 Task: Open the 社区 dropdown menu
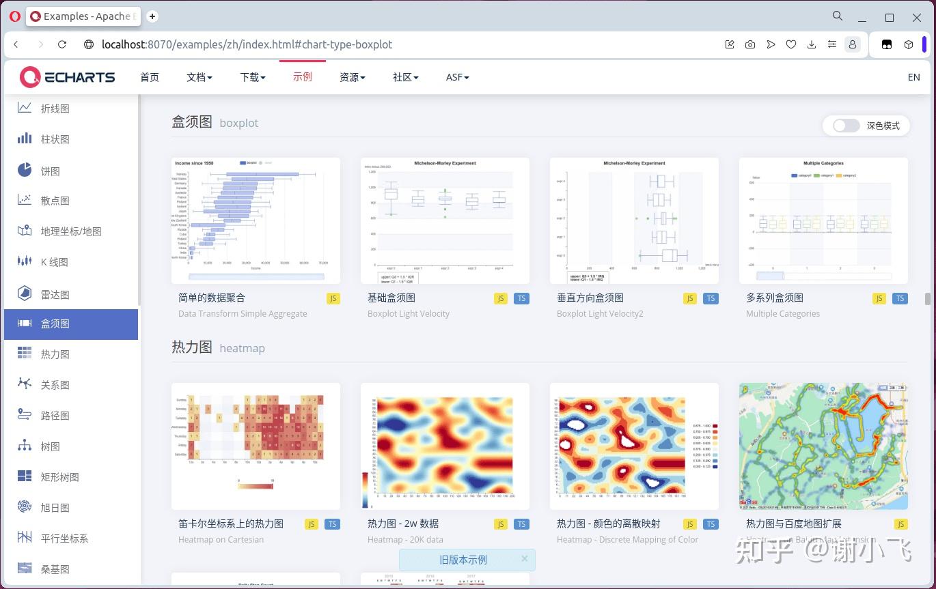(406, 77)
